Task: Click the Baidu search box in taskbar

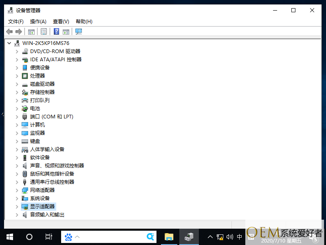Action: (110, 236)
